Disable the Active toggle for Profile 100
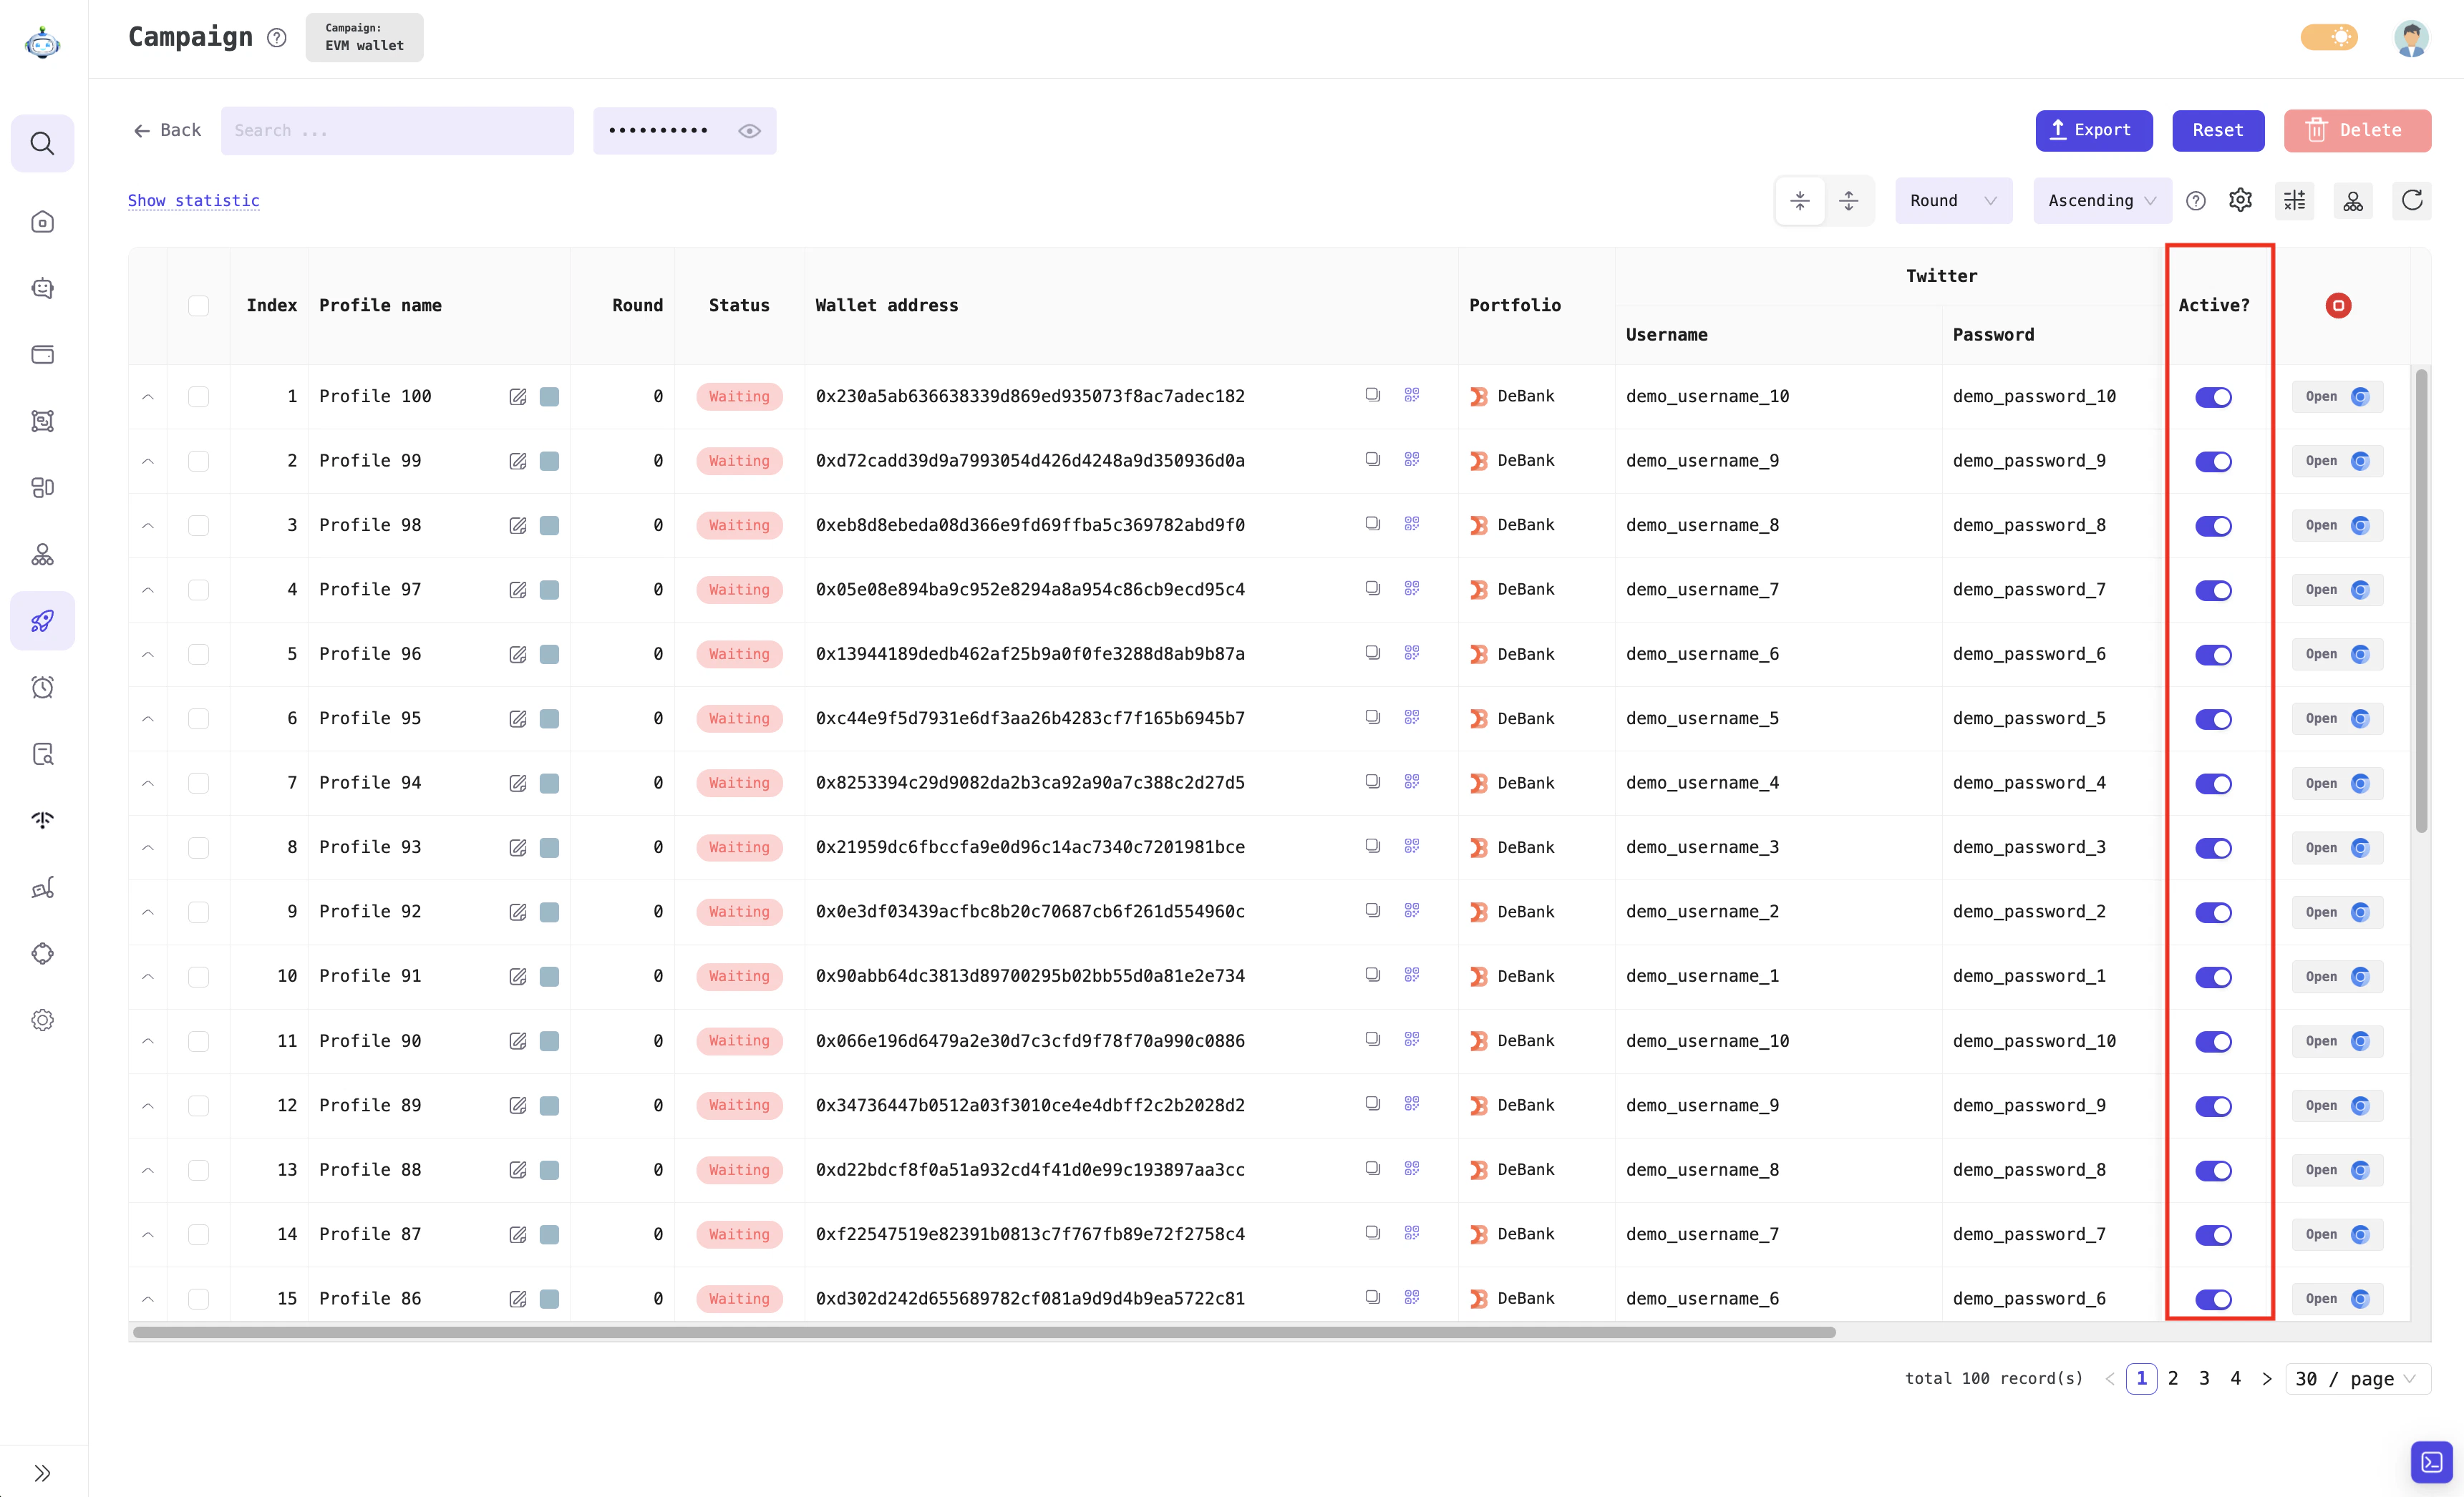The width and height of the screenshot is (2464, 1497). [x=2213, y=396]
